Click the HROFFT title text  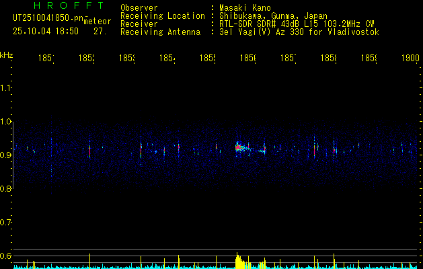click(x=69, y=5)
